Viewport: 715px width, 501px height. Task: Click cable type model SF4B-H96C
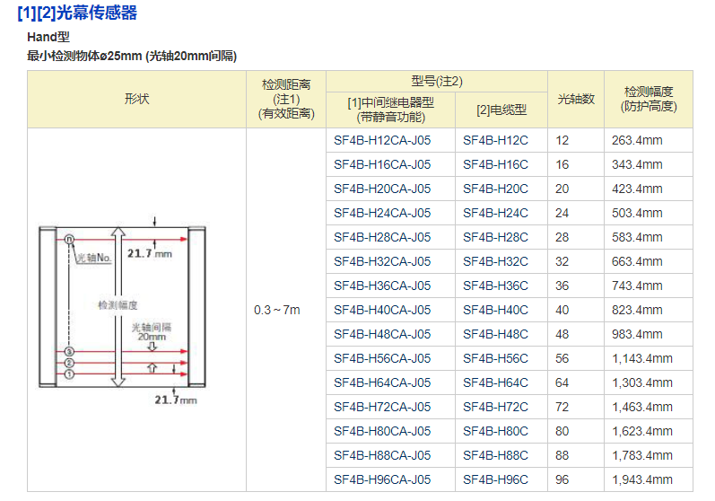pyautogui.click(x=495, y=479)
